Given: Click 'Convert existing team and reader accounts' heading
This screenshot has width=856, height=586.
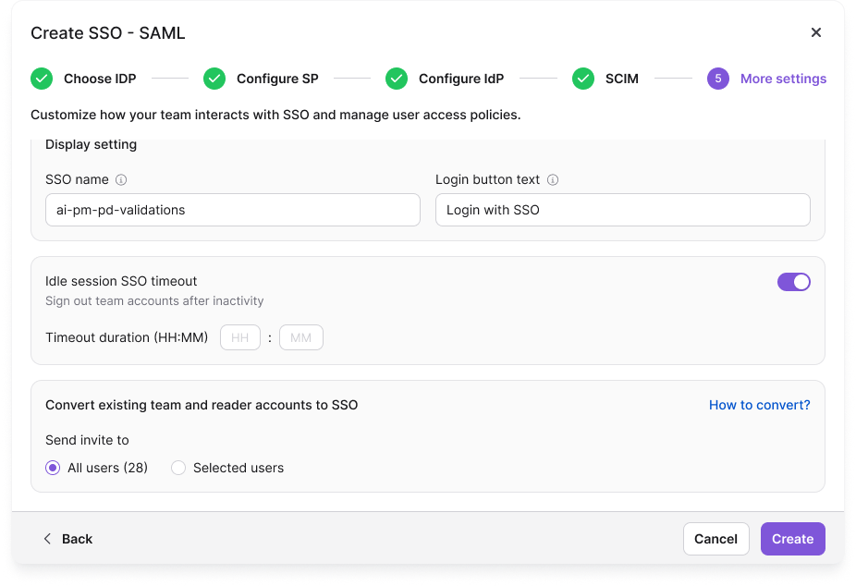Looking at the screenshot, I should pos(202,405).
